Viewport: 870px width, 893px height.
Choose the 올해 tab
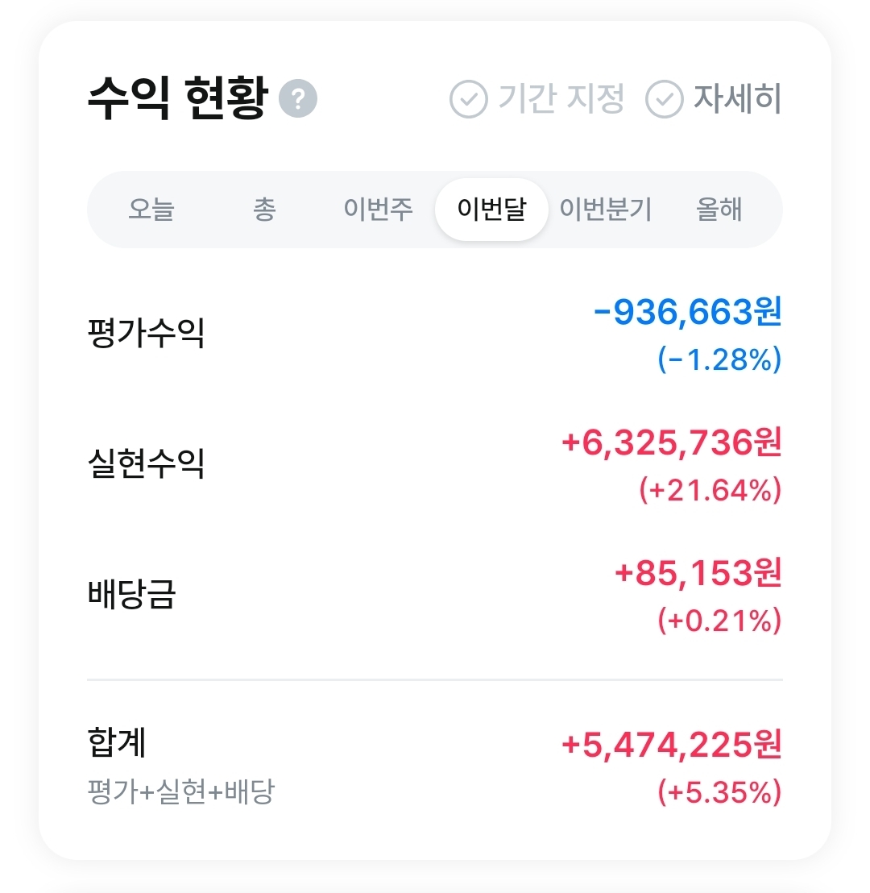(719, 210)
